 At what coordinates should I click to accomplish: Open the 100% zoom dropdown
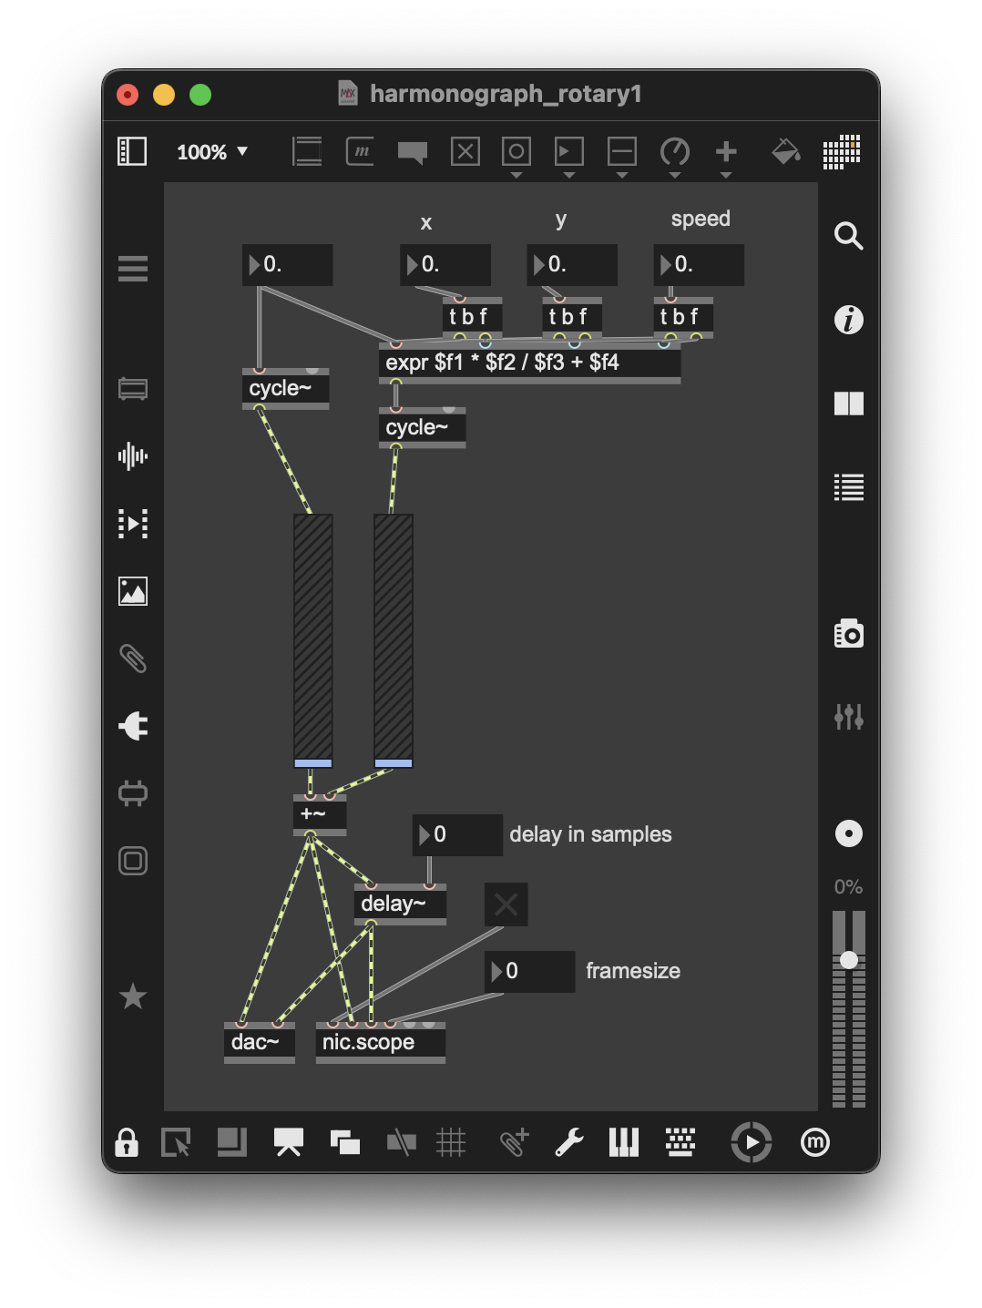tap(212, 152)
